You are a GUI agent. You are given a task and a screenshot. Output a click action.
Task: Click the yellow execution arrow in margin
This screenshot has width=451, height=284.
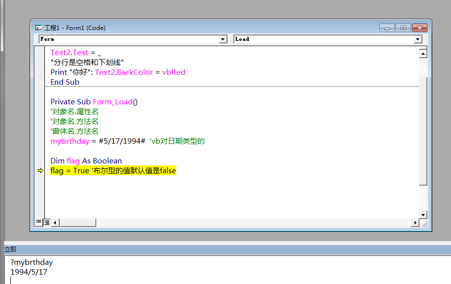[40, 171]
